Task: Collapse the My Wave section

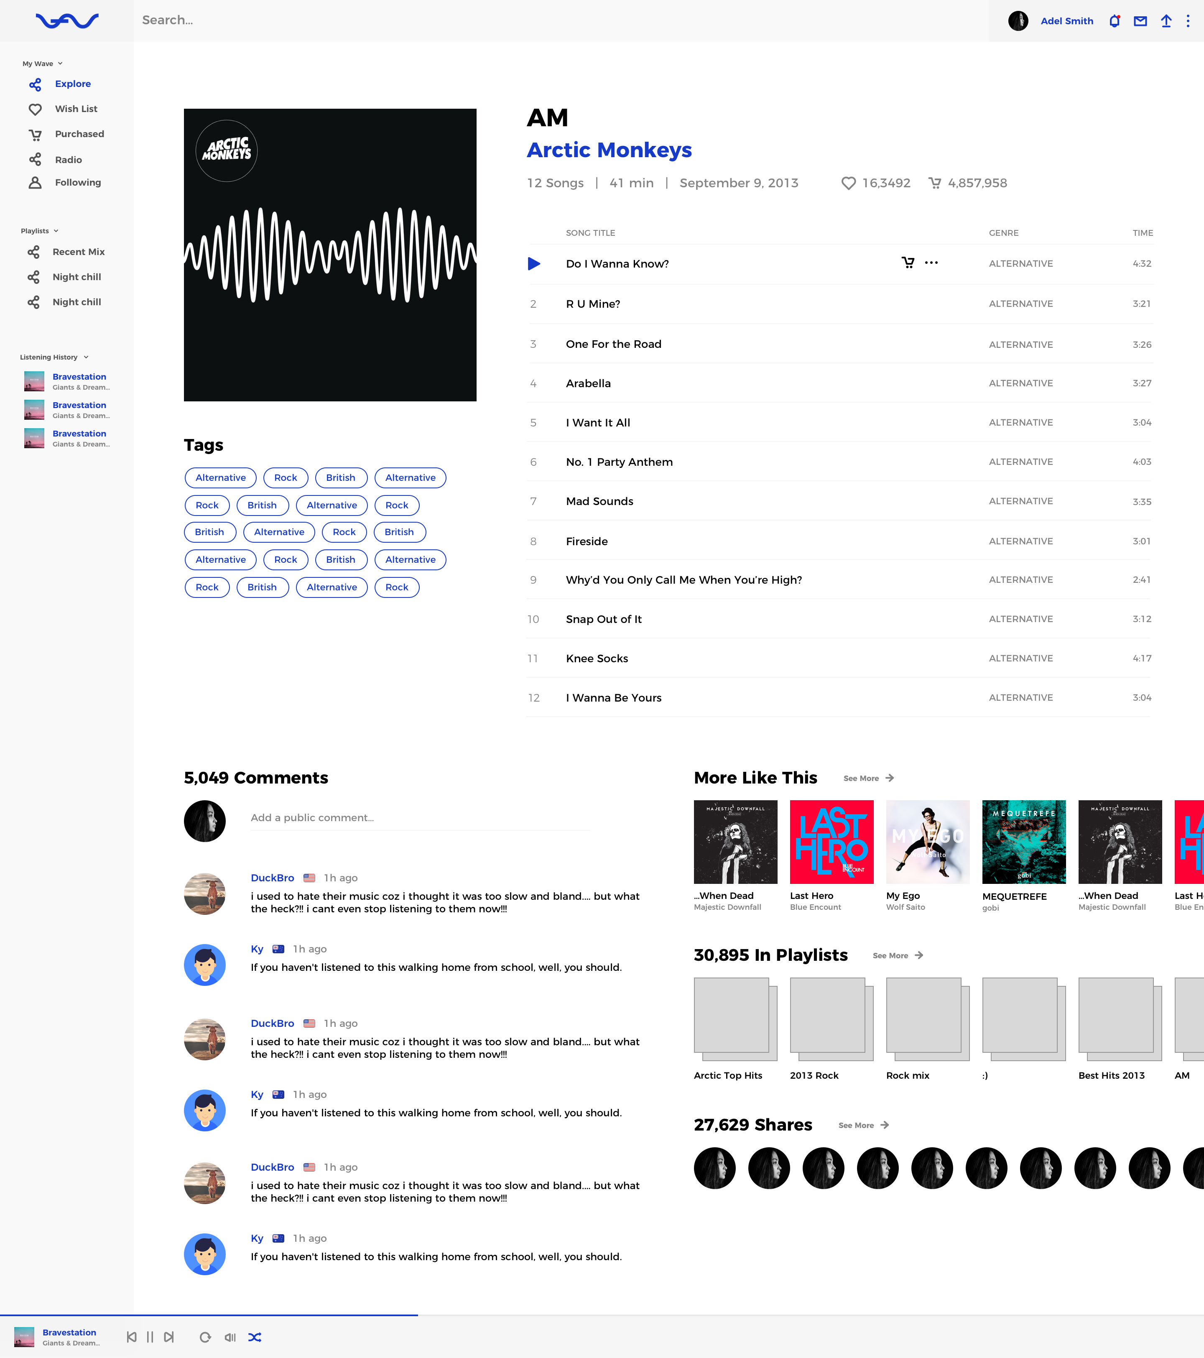Action: coord(60,64)
